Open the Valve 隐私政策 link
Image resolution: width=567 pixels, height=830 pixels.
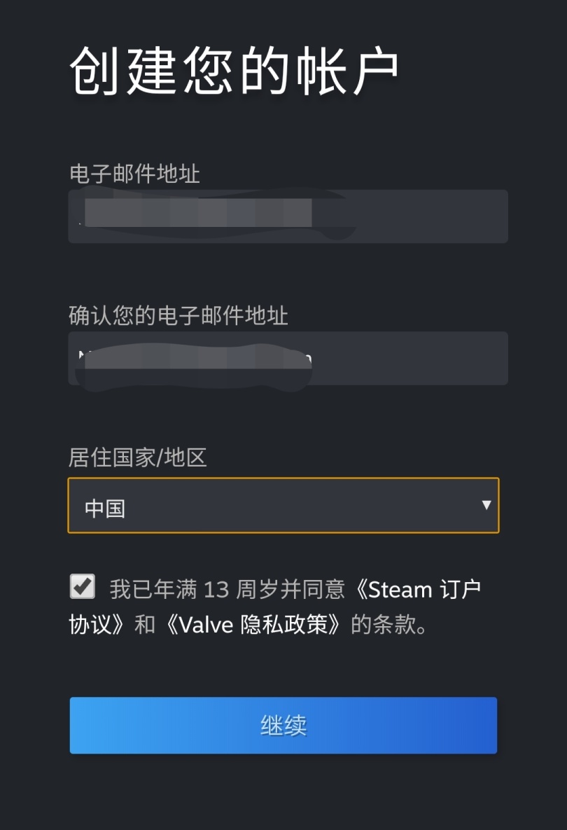pos(253,624)
